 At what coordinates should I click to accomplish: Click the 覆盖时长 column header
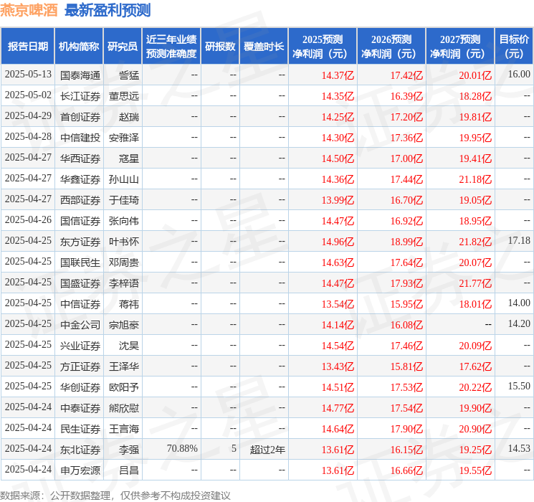click(x=264, y=46)
